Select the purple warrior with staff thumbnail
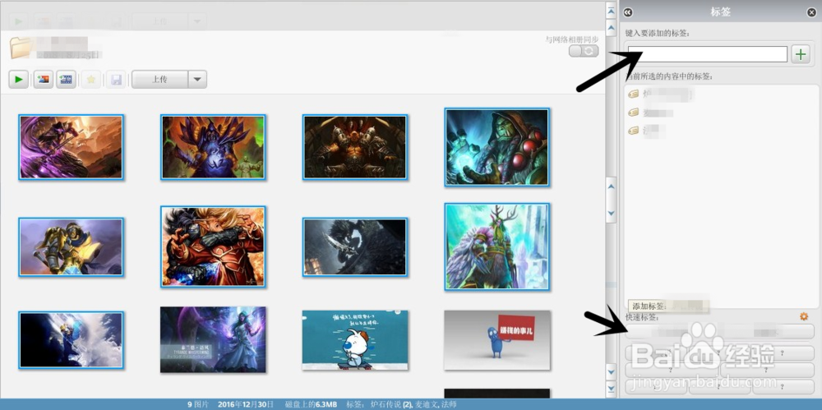Image resolution: width=822 pixels, height=410 pixels. click(71, 147)
